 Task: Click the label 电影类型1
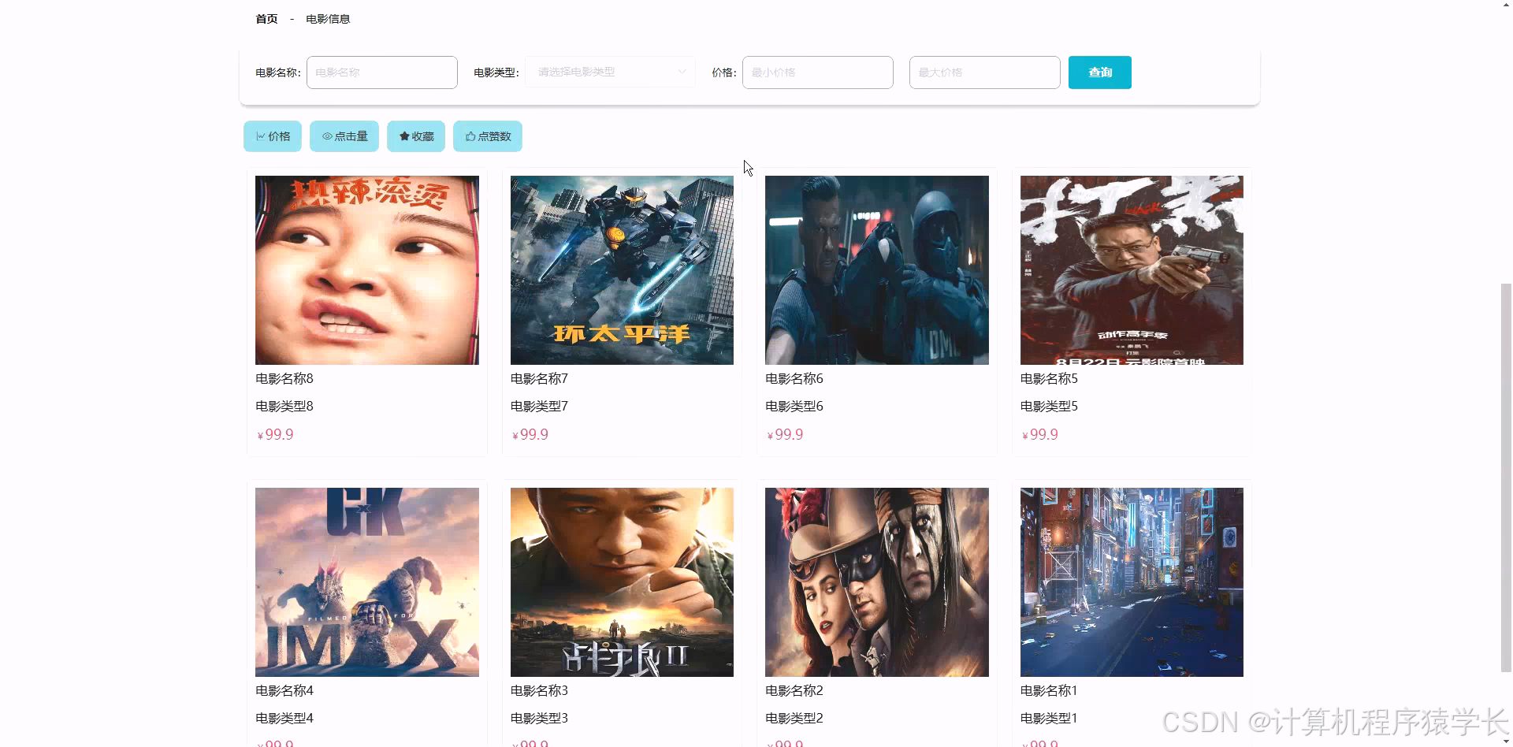click(1049, 719)
